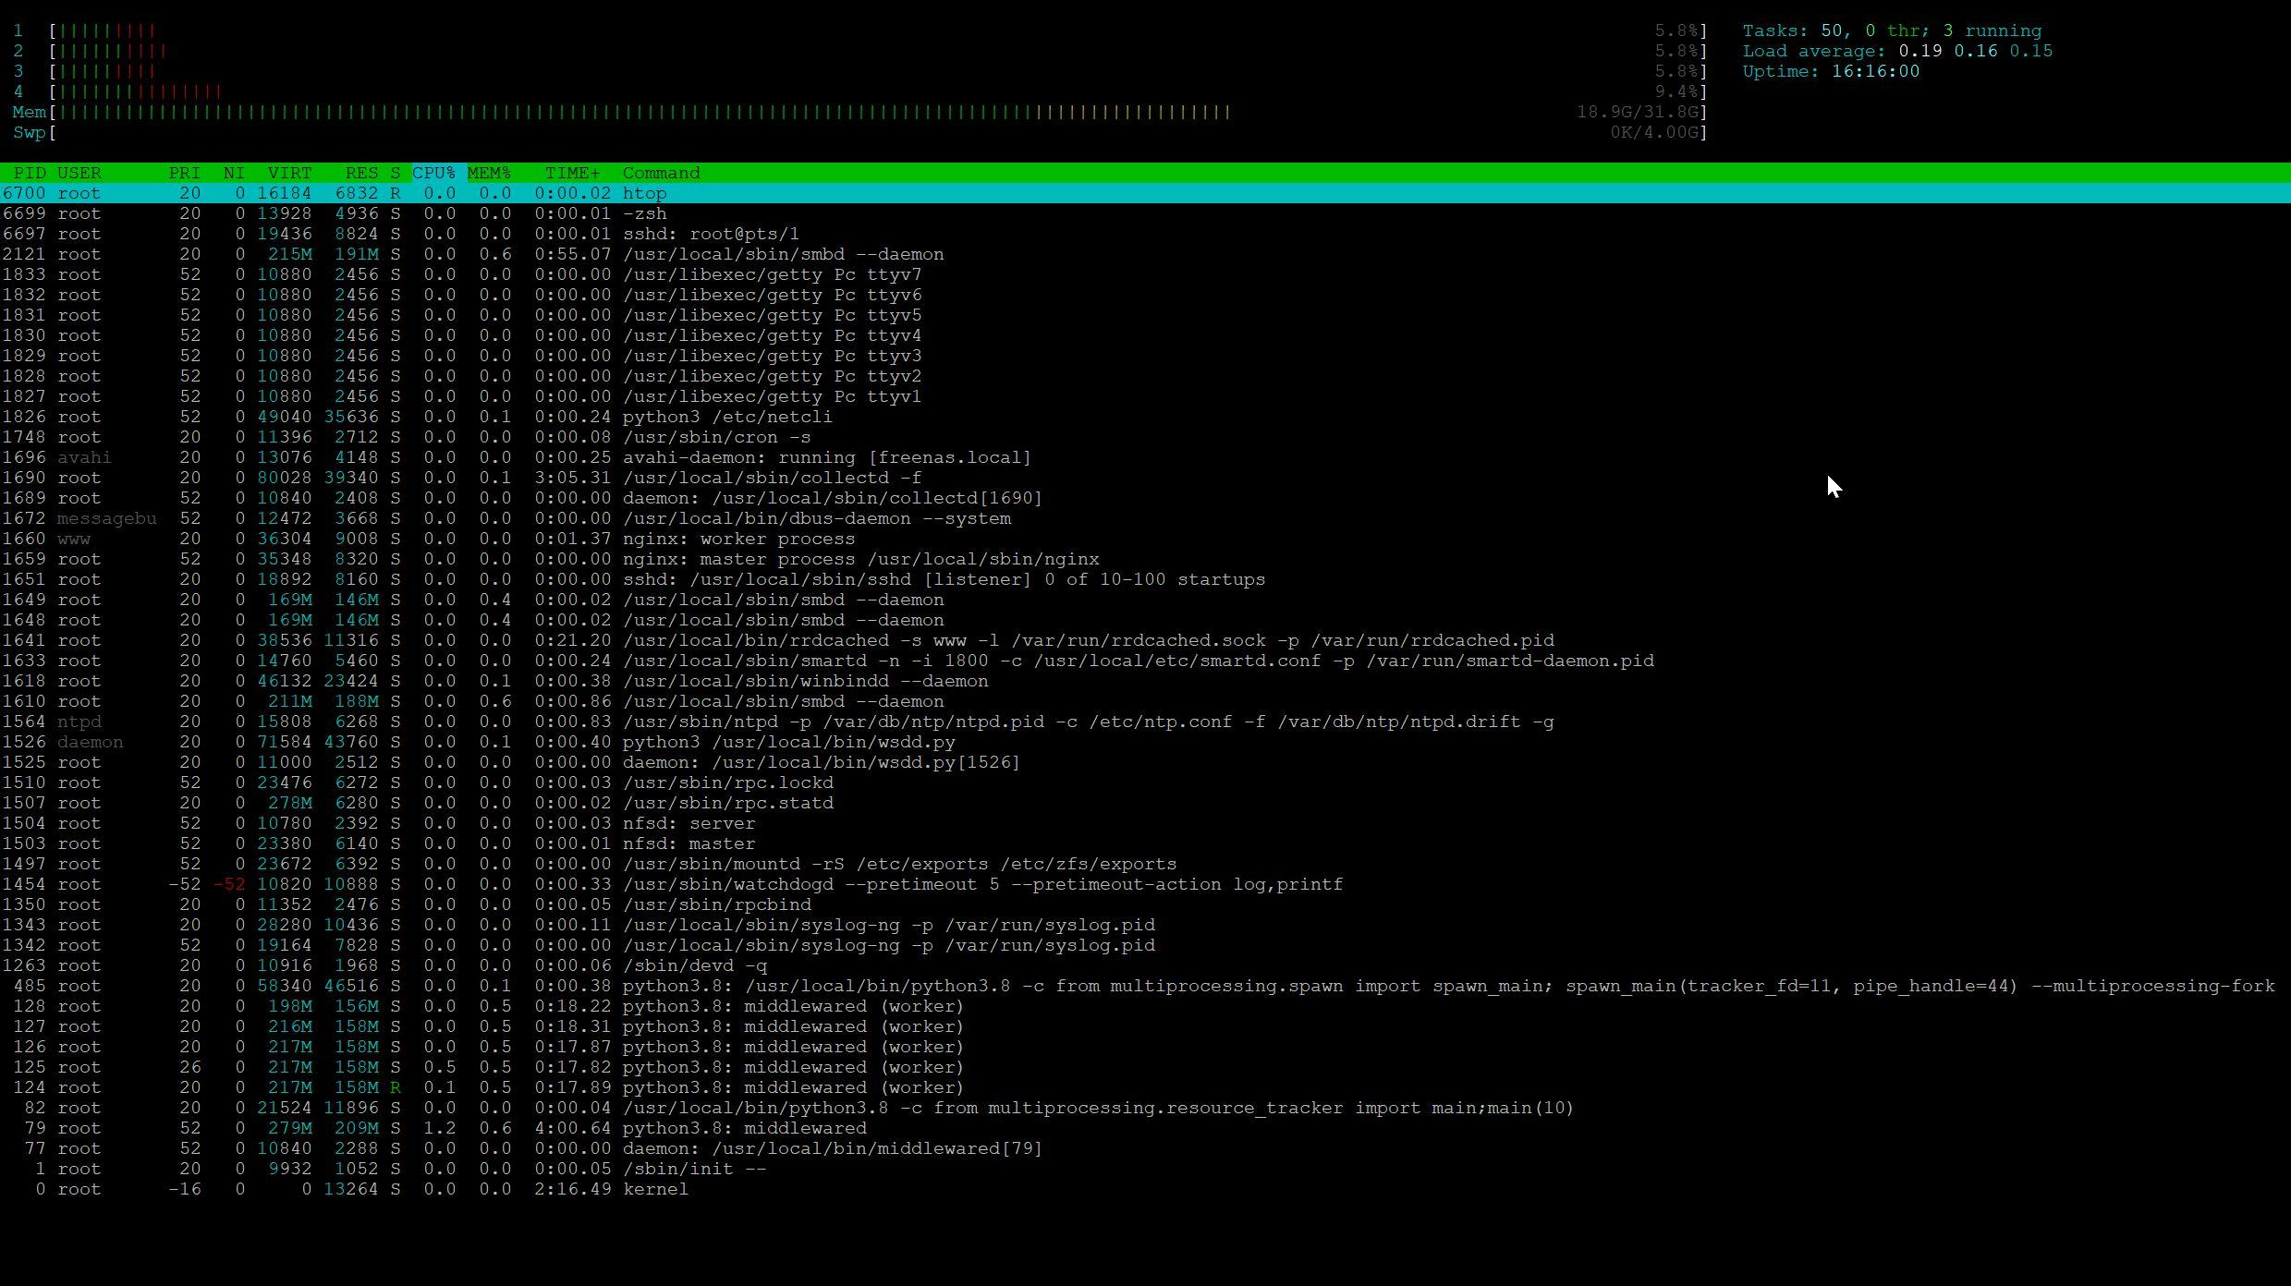
Task: Select the /usr/sbin/cron -s process row
Action: 715,437
